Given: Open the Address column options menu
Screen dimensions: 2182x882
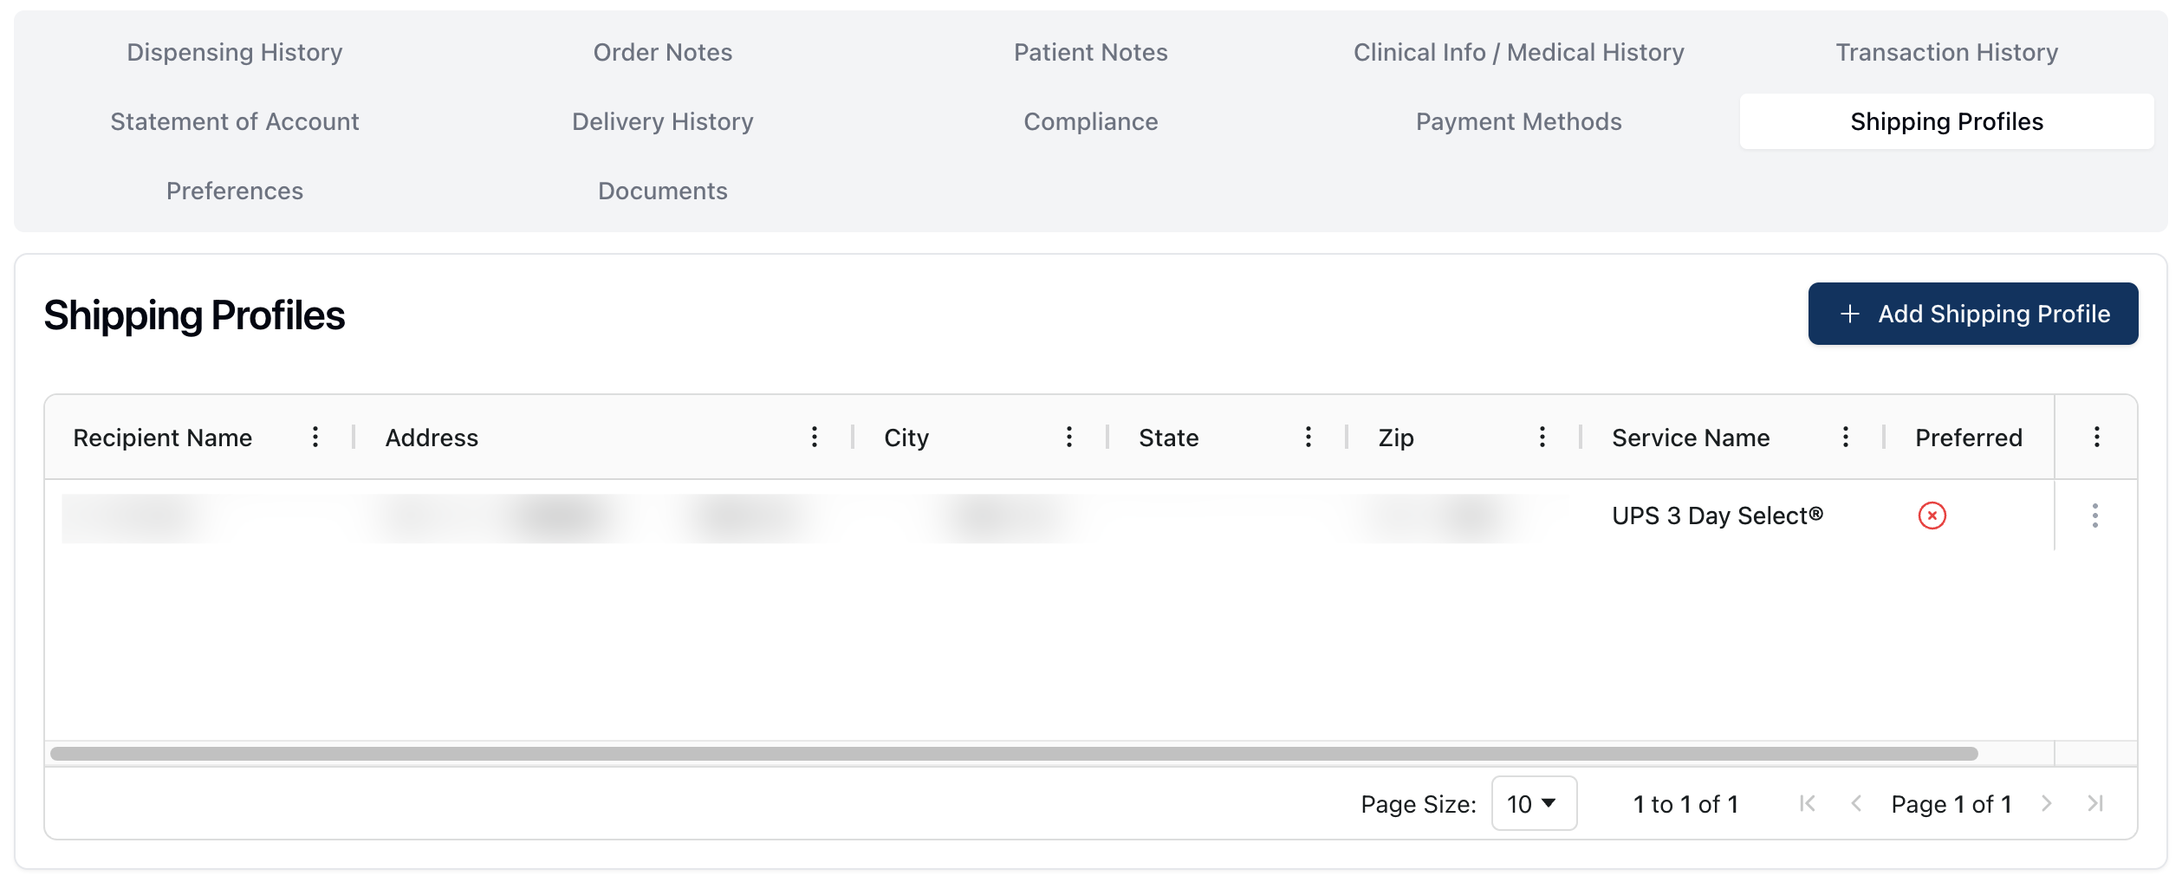Looking at the screenshot, I should [815, 437].
